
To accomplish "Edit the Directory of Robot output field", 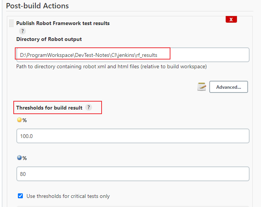I will (x=133, y=55).
